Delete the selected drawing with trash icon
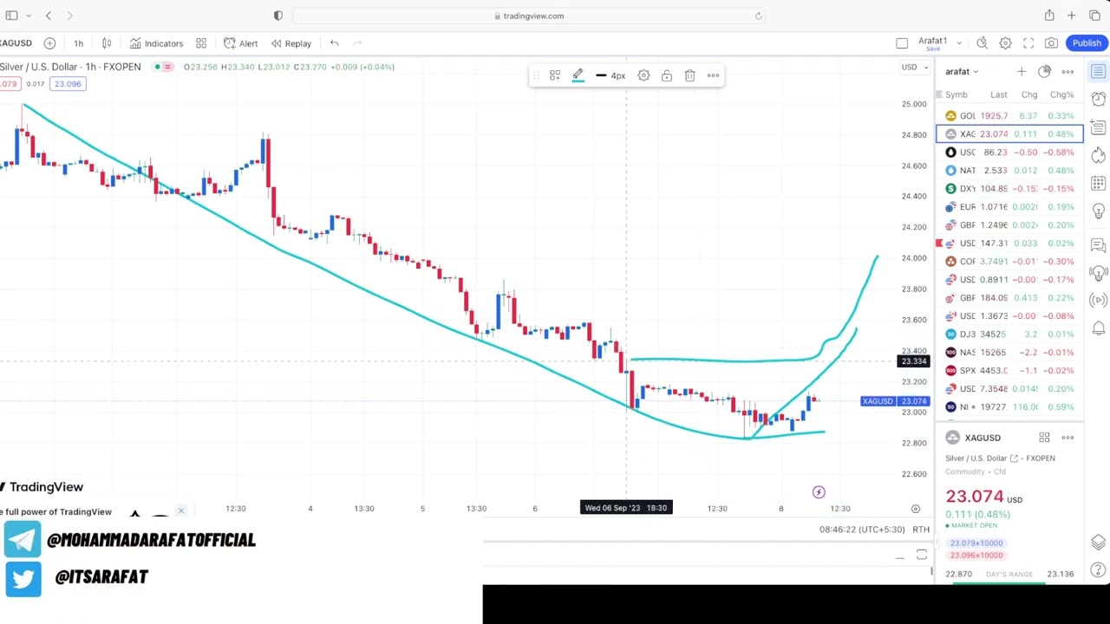Image resolution: width=1110 pixels, height=624 pixels. coord(689,75)
